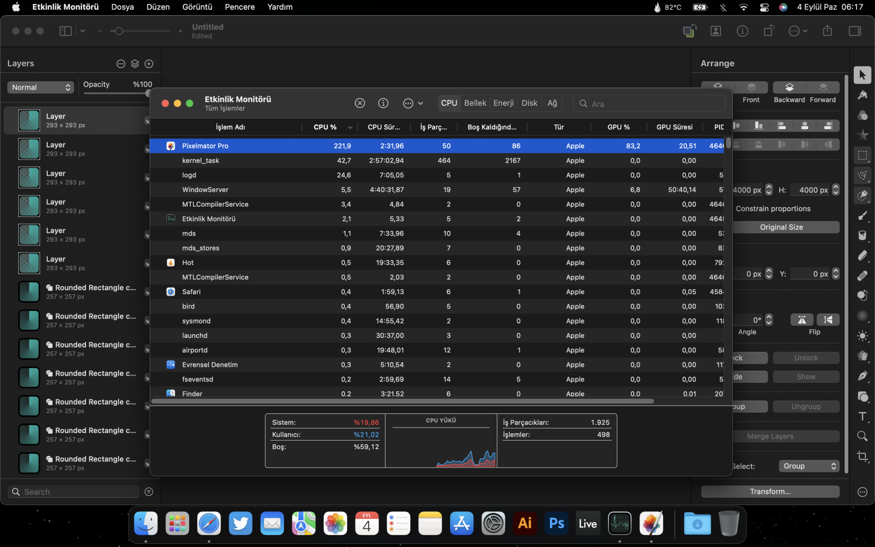Viewport: 875px width, 547px height.
Task: Click the Original Size button
Action: [x=781, y=227]
